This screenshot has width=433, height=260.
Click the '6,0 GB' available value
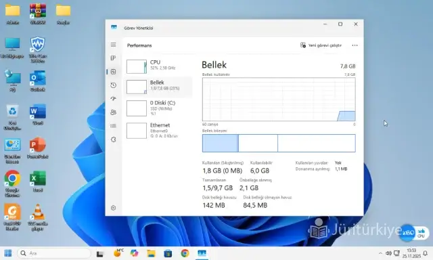pyautogui.click(x=260, y=171)
